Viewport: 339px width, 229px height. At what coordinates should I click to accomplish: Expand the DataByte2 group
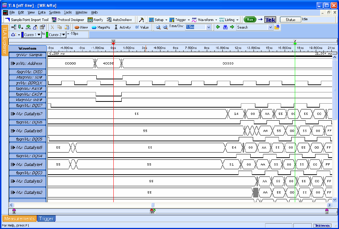point(13,192)
